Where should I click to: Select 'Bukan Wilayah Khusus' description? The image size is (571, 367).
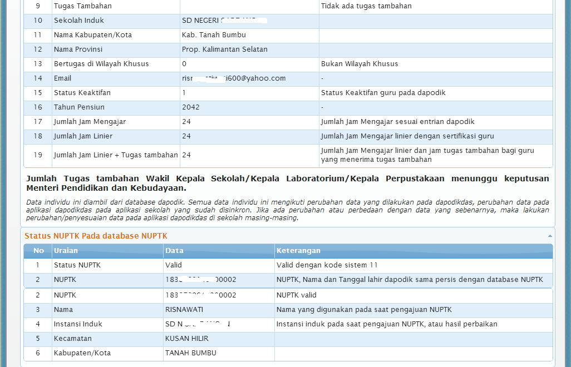coord(360,63)
